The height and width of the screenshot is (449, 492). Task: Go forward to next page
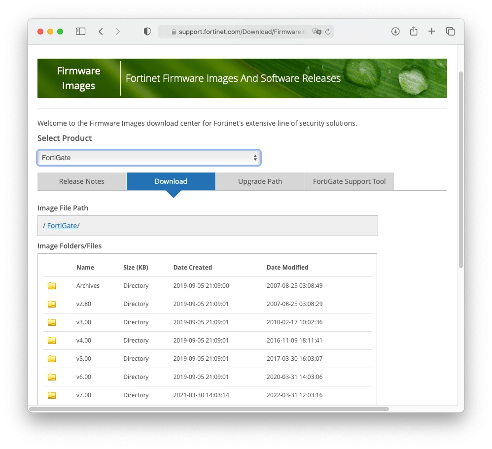[118, 32]
